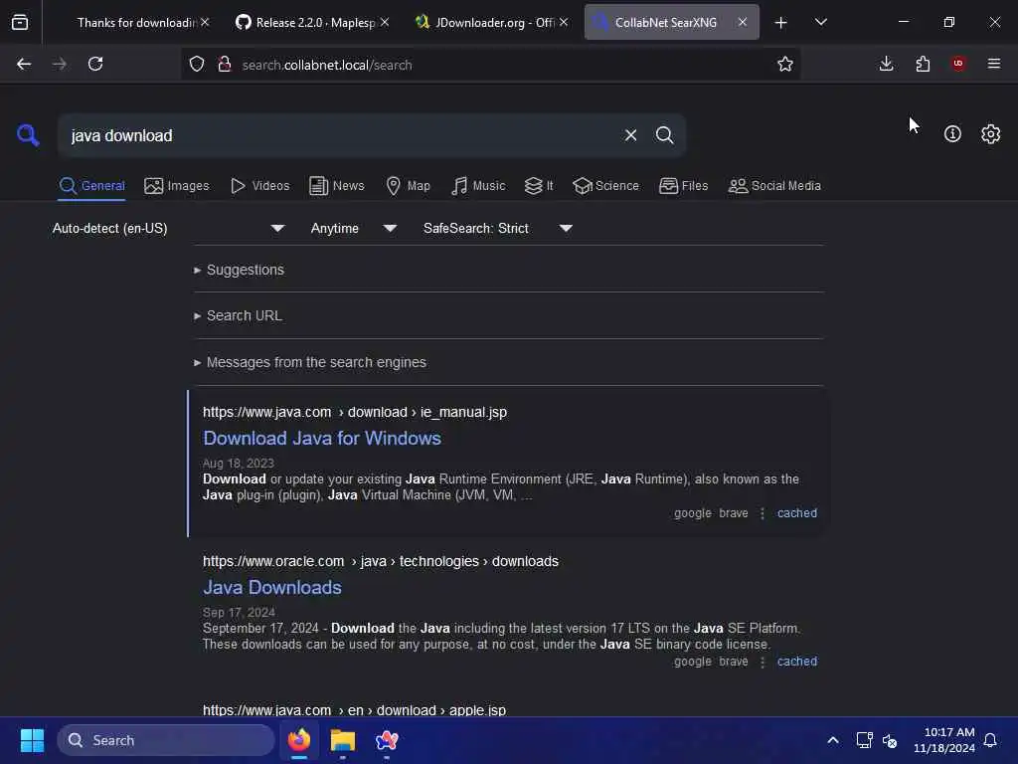Open the Windows Start menu
Image resolution: width=1018 pixels, height=764 pixels.
(x=32, y=740)
